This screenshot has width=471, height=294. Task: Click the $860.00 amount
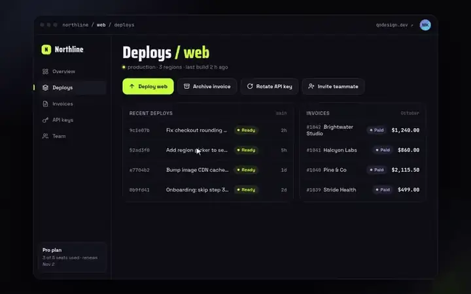(x=408, y=150)
